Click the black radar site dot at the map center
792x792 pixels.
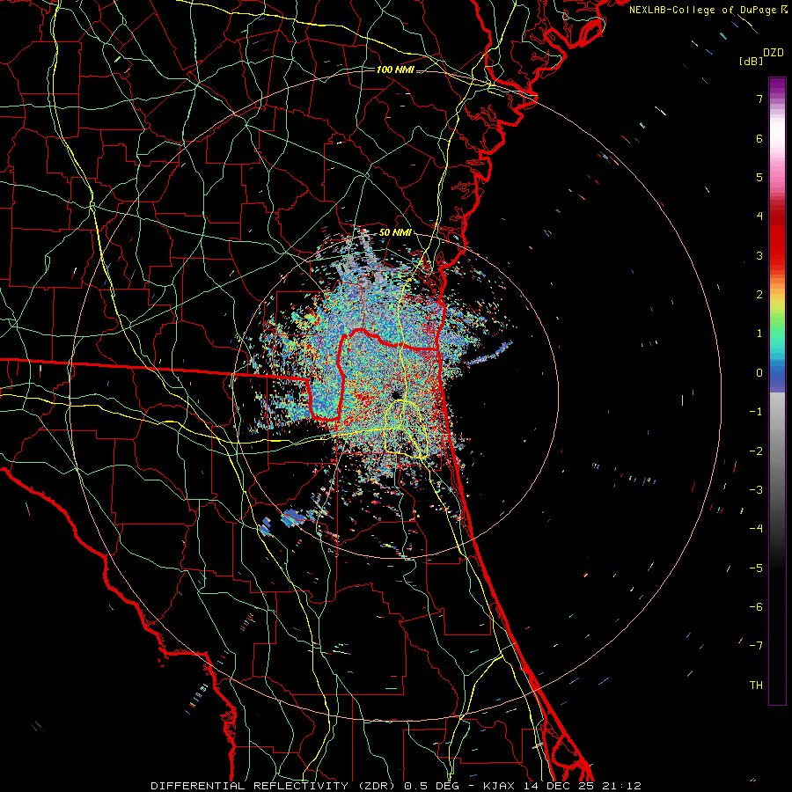point(396,394)
